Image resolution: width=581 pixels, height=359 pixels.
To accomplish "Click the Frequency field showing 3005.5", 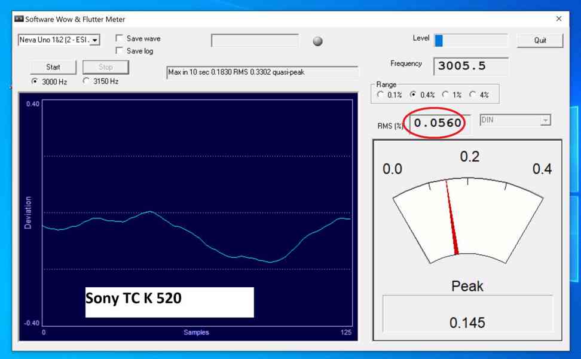I will click(471, 66).
